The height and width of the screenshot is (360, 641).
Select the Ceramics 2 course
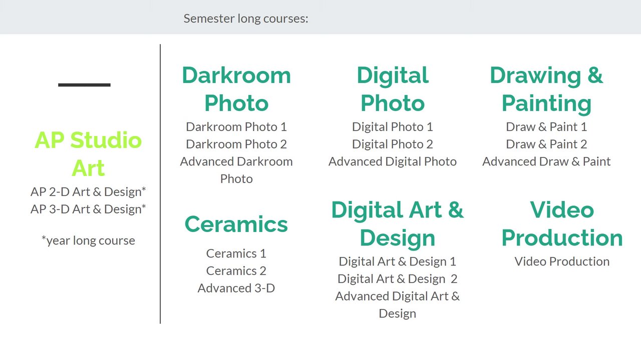click(x=236, y=270)
